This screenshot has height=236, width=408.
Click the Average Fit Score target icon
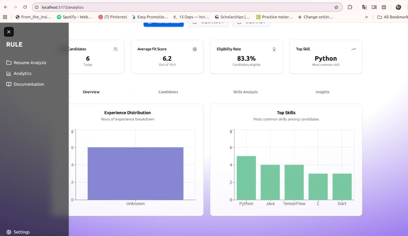pyautogui.click(x=195, y=49)
